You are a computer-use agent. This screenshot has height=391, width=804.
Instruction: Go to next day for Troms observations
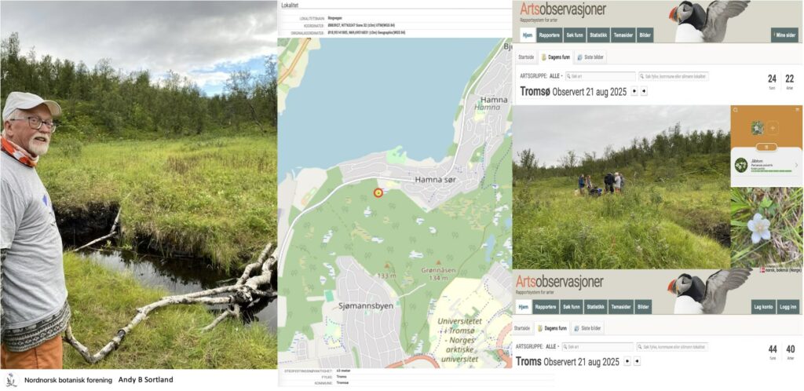[635, 361]
